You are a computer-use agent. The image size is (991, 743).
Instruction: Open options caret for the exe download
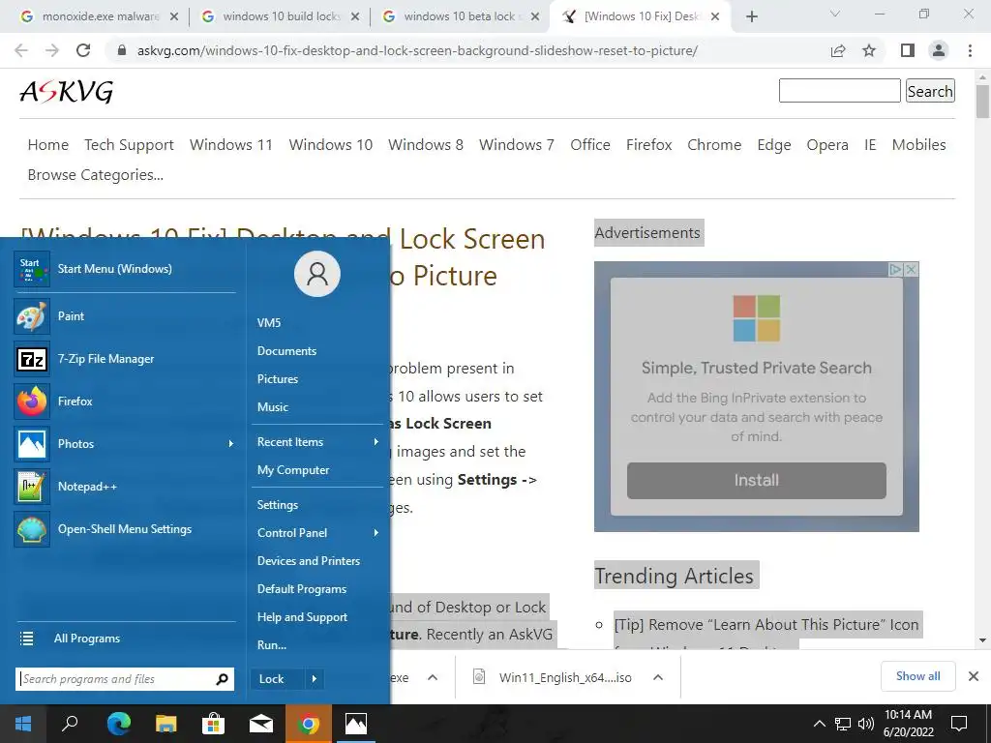tap(433, 677)
